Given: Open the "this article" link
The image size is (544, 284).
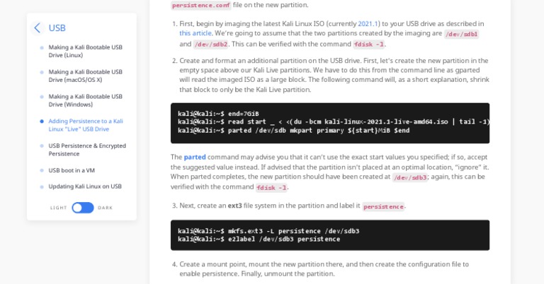Looking at the screenshot, I should [195, 33].
